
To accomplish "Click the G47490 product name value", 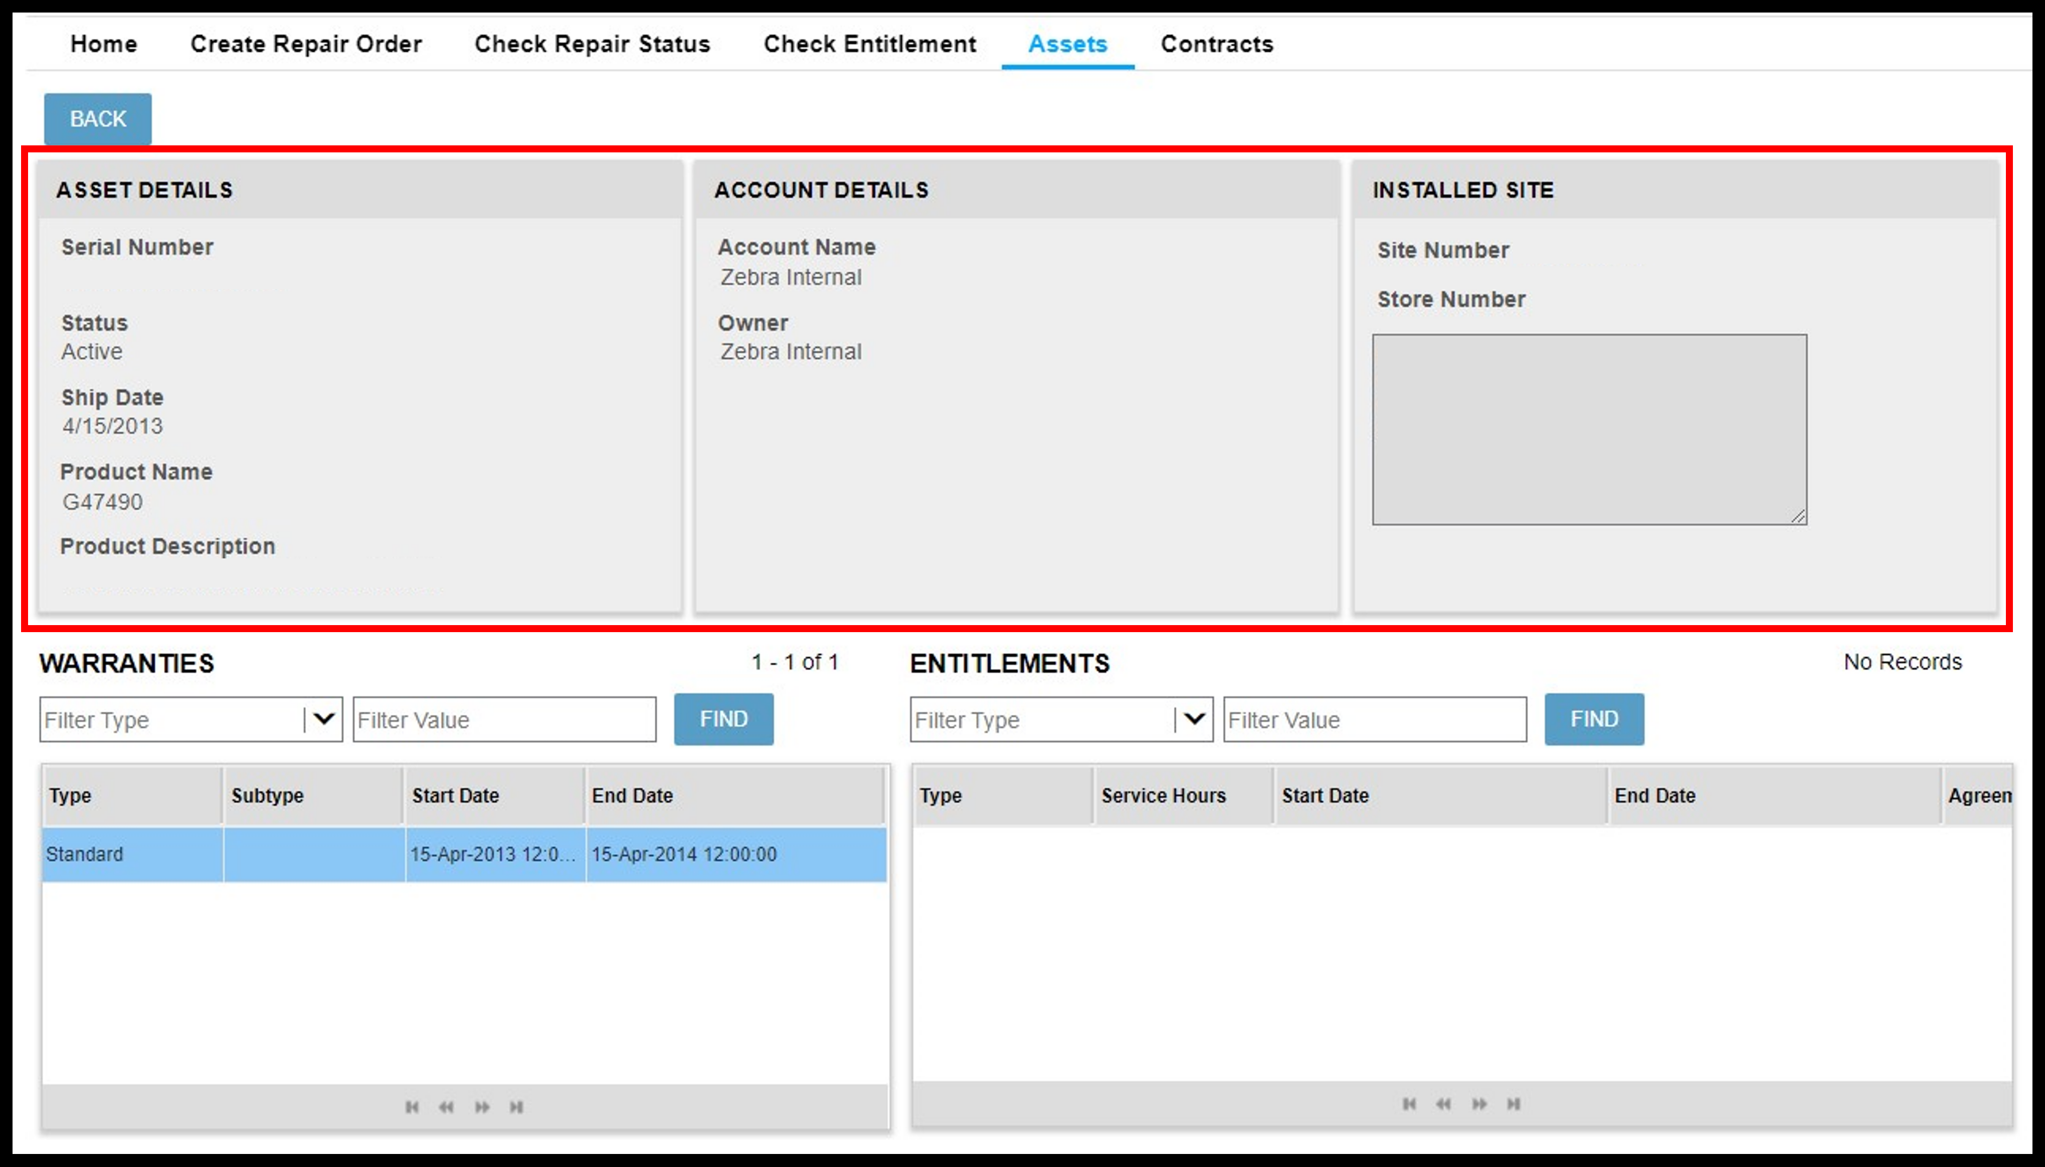I will 103,502.
